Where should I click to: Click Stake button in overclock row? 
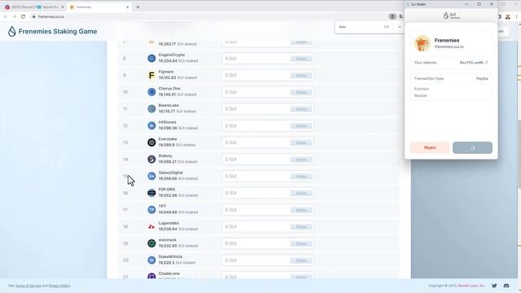point(301,243)
